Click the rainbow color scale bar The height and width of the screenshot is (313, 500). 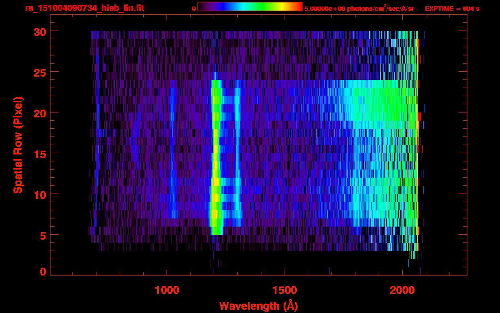click(x=250, y=6)
